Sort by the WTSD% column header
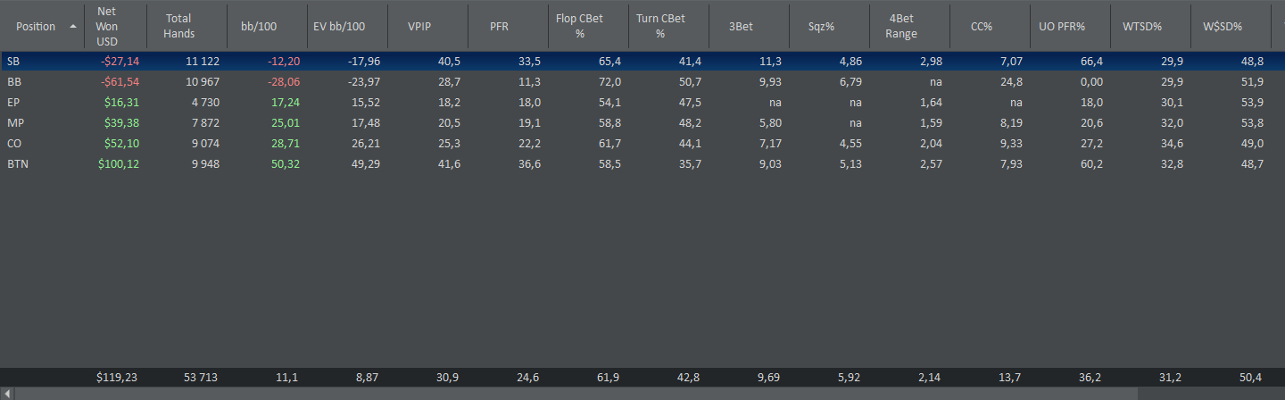The image size is (1285, 400). 1142,26
